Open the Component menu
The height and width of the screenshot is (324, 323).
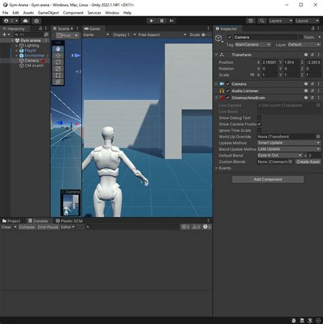click(73, 13)
